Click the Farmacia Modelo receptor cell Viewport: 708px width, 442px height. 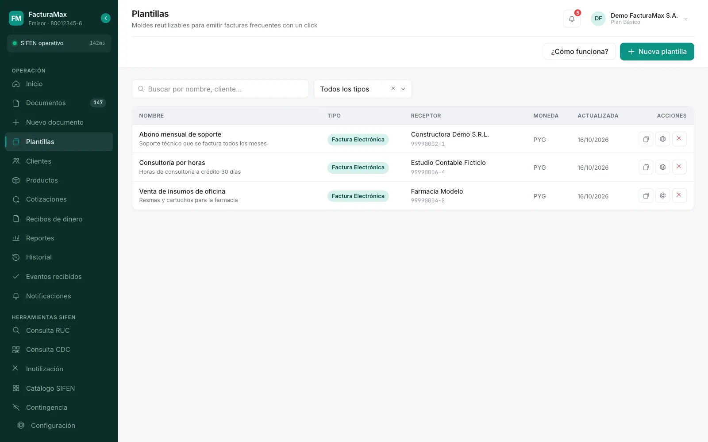437,195
